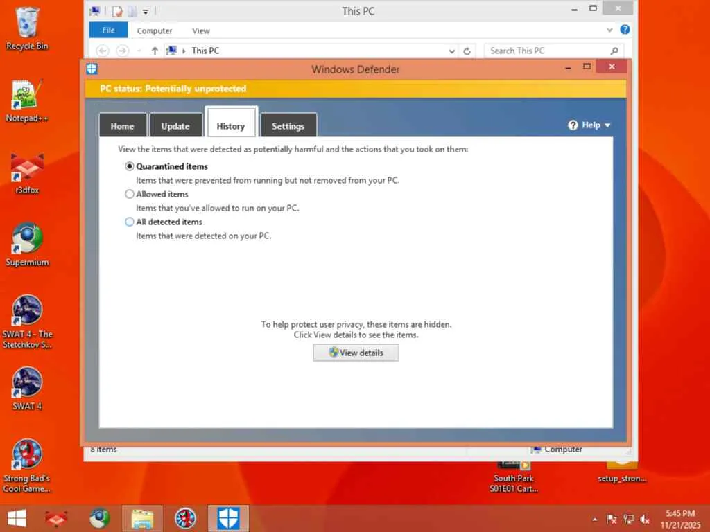Screen dimensions: 710x532
Task: Launch Supermium from the desktop
Action: (27, 245)
